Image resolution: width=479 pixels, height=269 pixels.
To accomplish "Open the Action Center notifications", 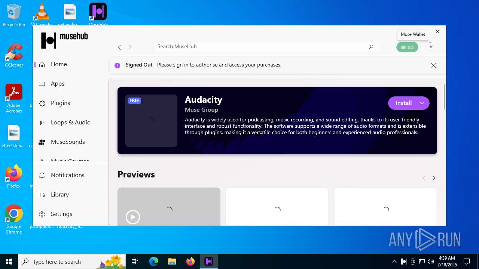I will click(x=467, y=262).
